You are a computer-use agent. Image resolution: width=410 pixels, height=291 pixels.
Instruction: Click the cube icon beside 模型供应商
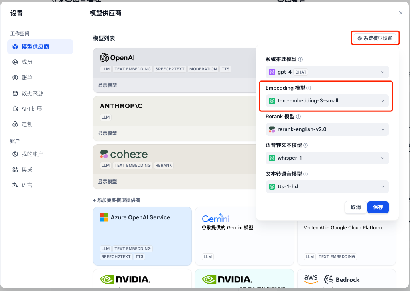coord(15,47)
